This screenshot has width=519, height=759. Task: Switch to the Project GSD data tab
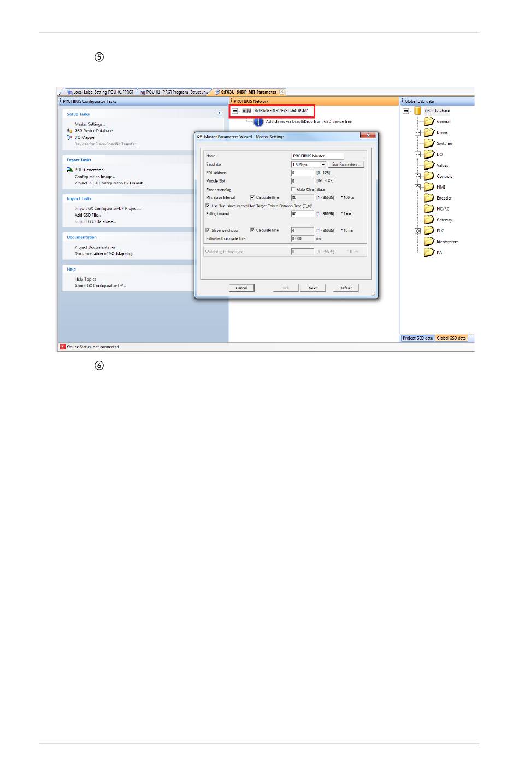[x=417, y=338]
